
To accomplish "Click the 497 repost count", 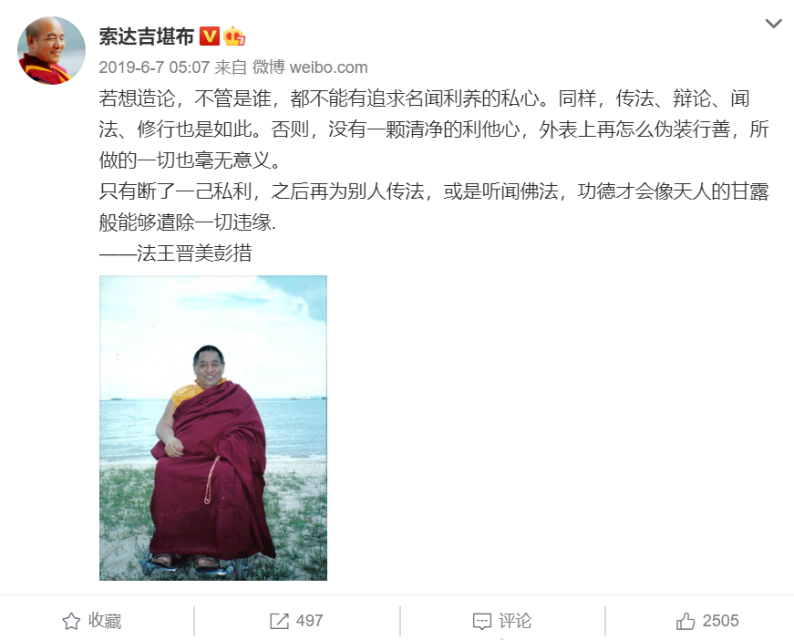I will 309,621.
